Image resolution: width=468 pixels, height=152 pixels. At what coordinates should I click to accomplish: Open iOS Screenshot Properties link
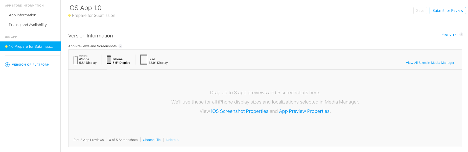click(x=240, y=111)
